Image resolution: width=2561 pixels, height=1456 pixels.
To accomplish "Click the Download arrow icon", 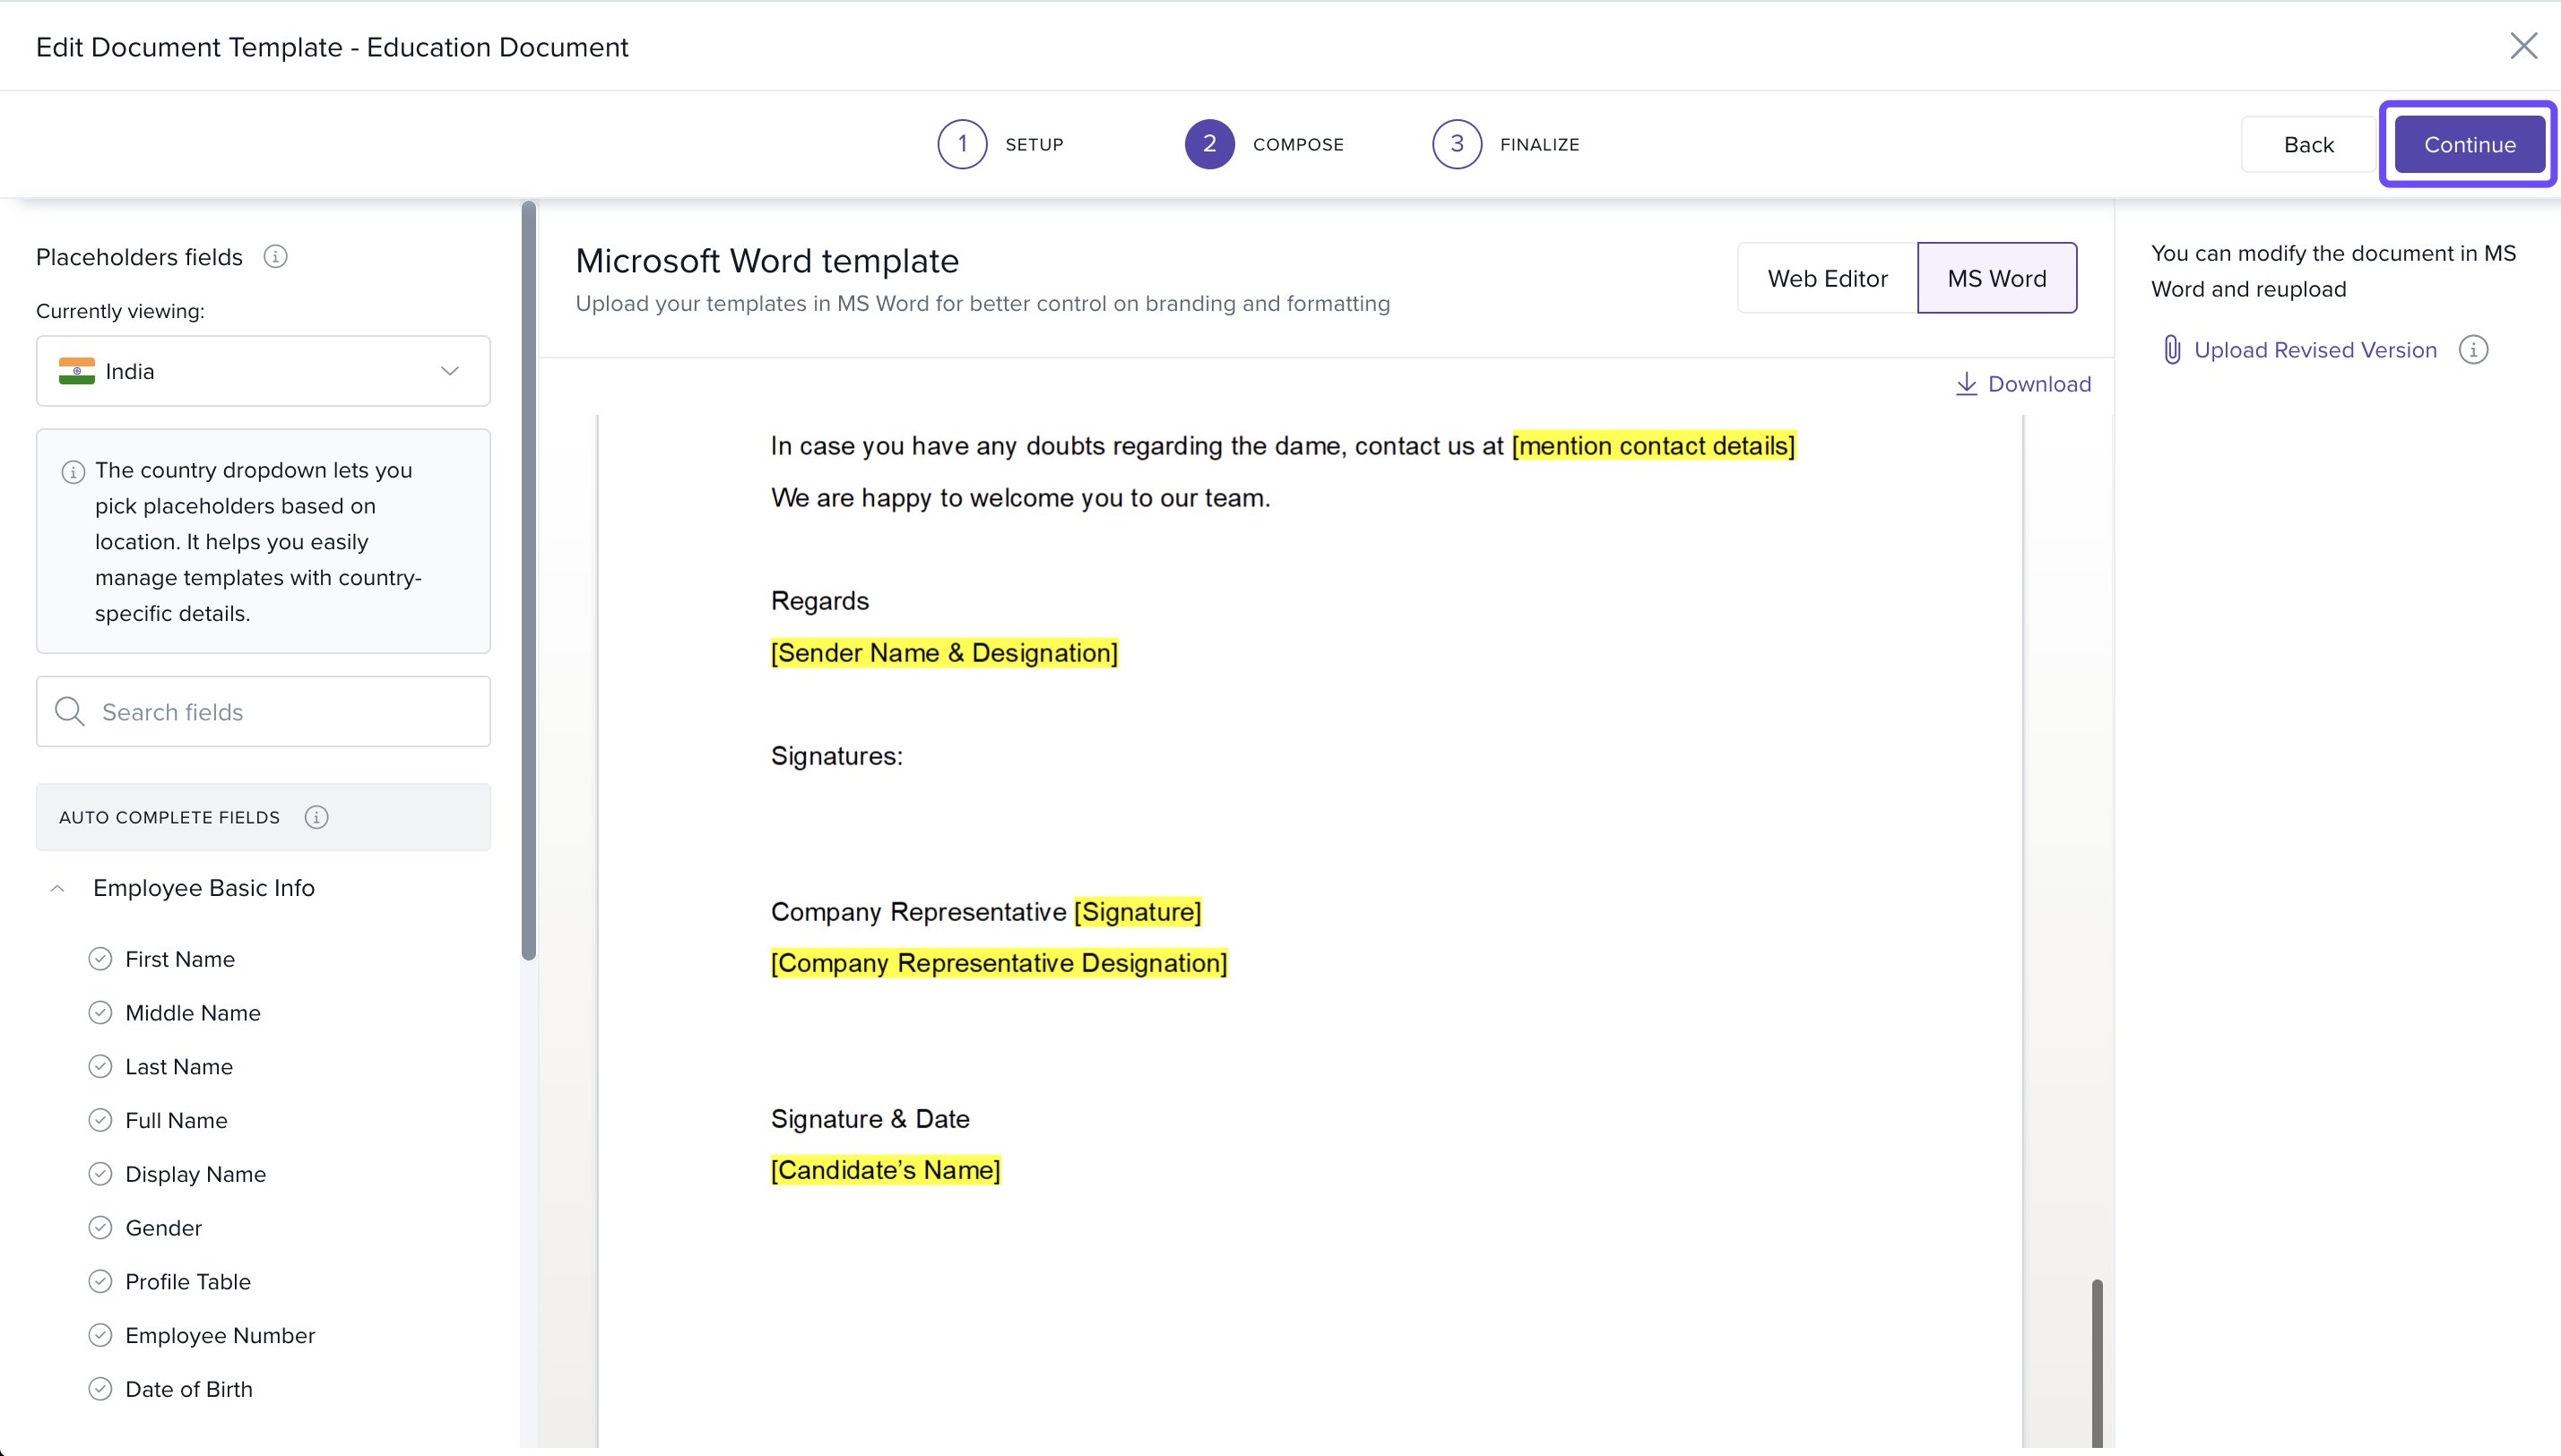I will tap(1966, 384).
